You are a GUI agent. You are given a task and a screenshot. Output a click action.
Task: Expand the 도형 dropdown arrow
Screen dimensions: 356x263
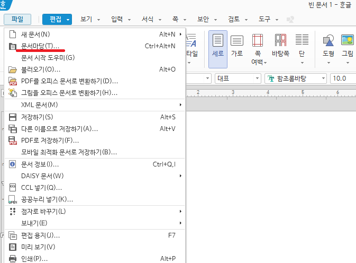(328, 63)
